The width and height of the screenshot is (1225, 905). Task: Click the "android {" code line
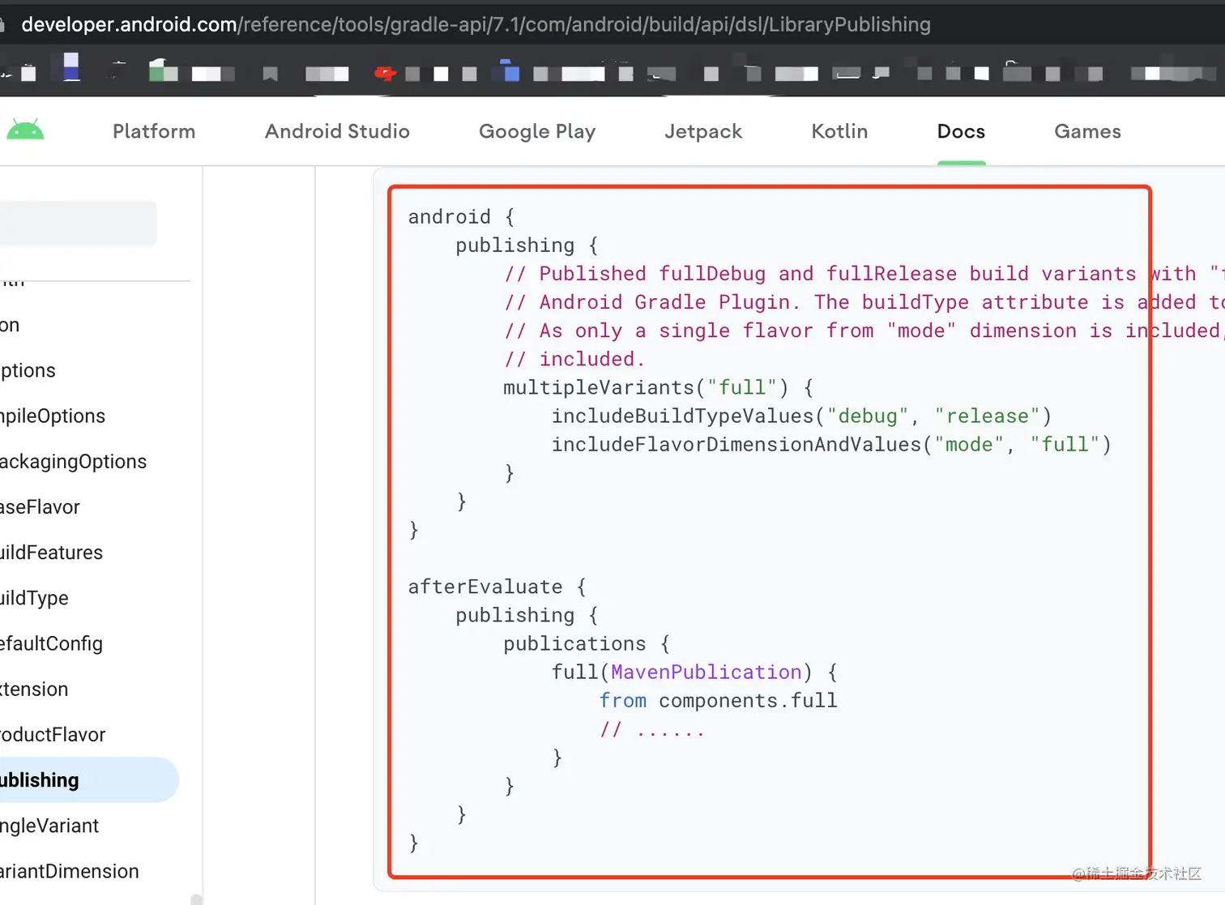461,216
